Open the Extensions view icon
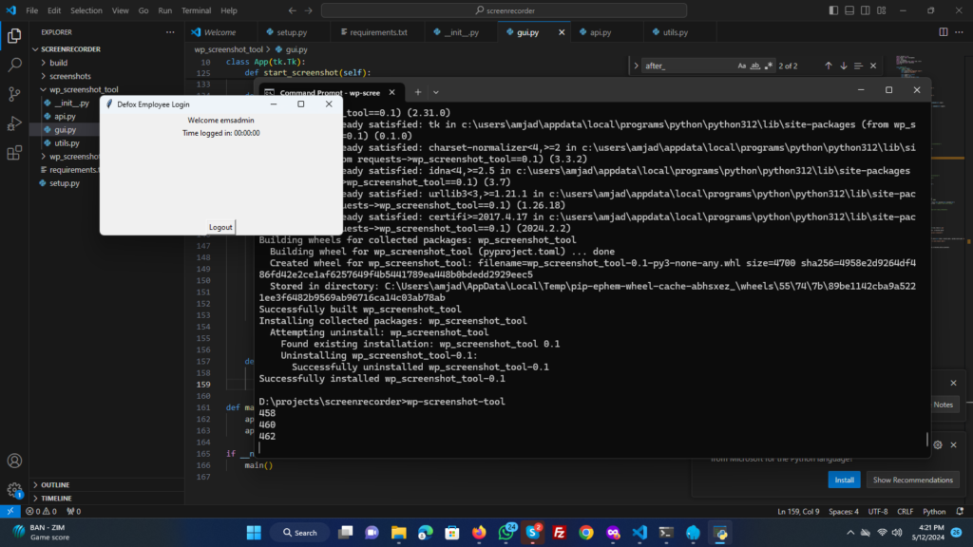Screen dimensions: 973x547 tap(14, 153)
